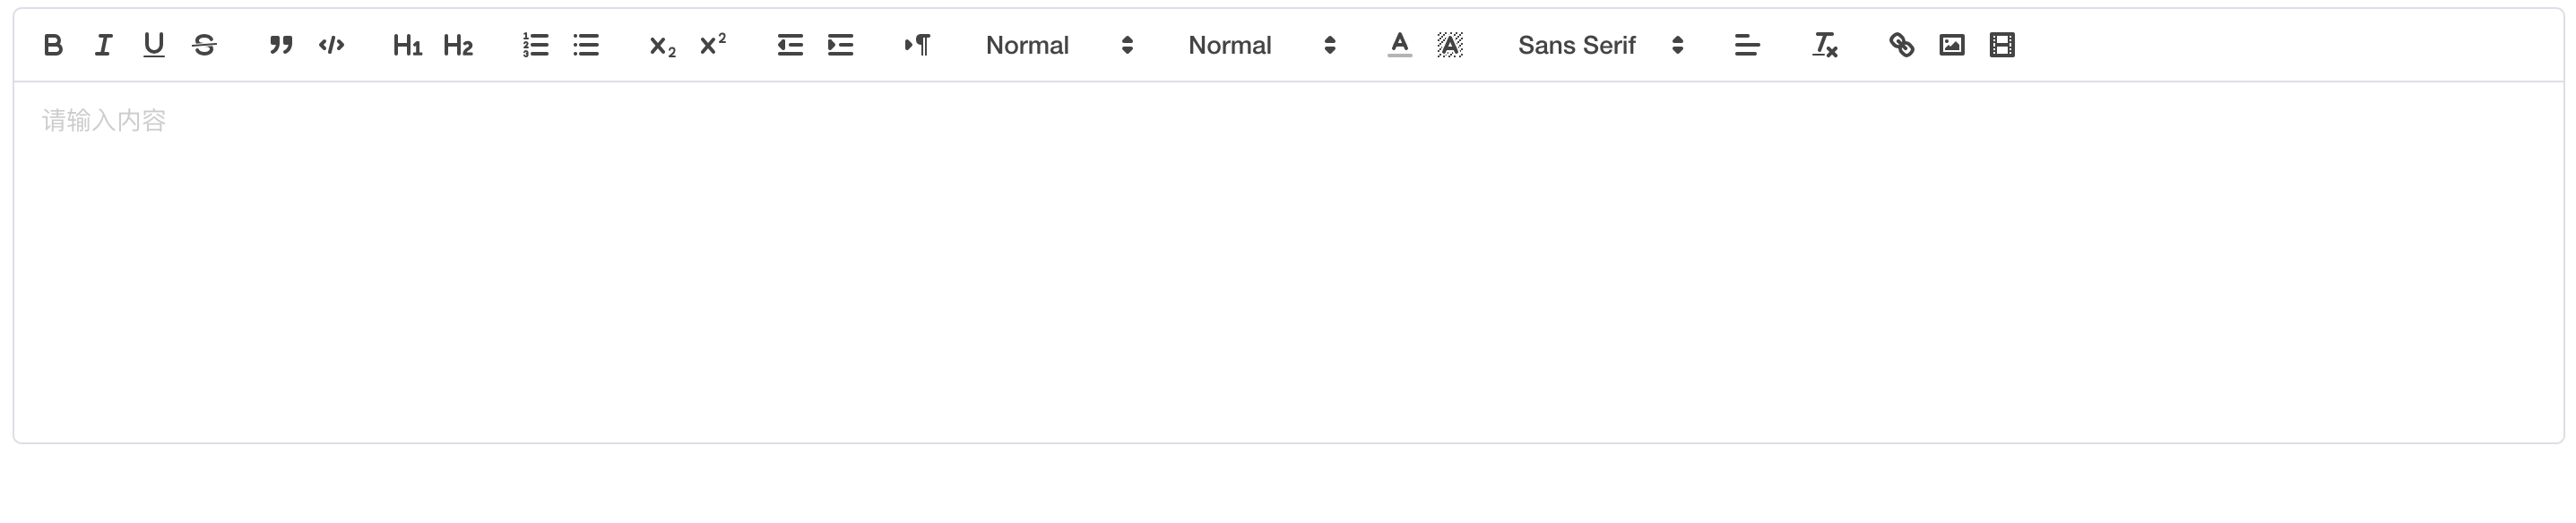2576x523 pixels.
Task: Click into the editor content area
Action: [x=1288, y=262]
